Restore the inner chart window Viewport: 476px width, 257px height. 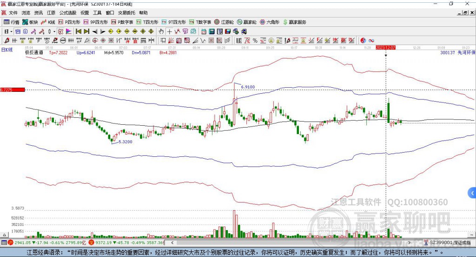[x=465, y=13]
